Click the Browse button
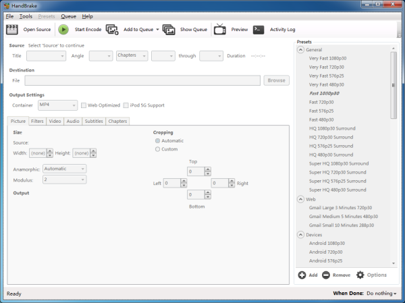 pos(276,80)
